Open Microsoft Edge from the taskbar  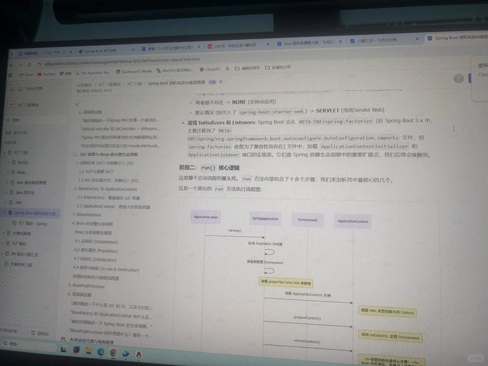(100, 353)
